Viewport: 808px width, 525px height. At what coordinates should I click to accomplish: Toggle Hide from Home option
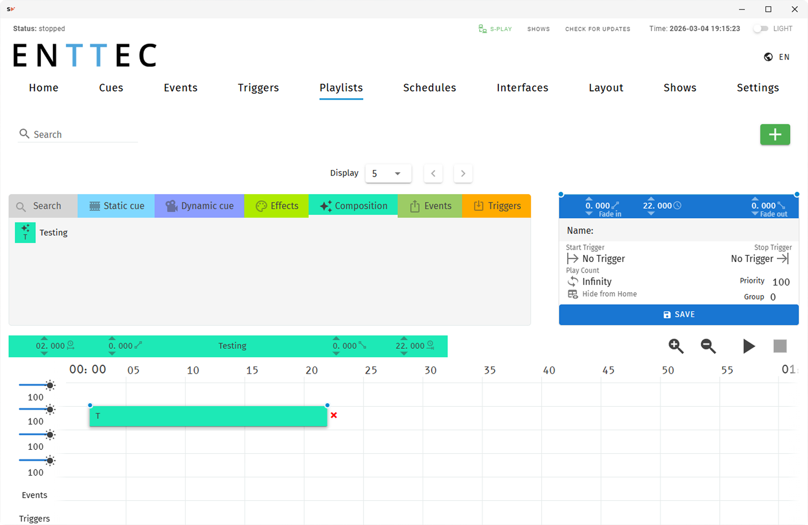click(573, 294)
